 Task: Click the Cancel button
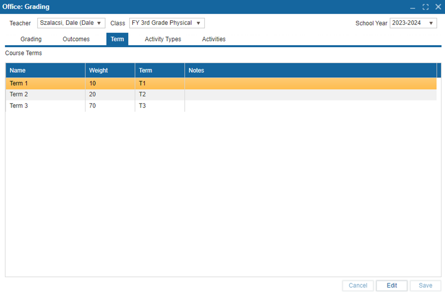tap(358, 285)
